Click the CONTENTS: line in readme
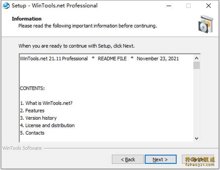The height and width of the screenshot is (170, 220). [32, 88]
